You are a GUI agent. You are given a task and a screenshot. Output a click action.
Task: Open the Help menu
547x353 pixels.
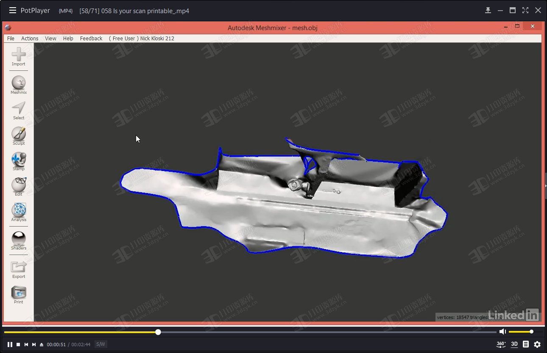pos(68,38)
